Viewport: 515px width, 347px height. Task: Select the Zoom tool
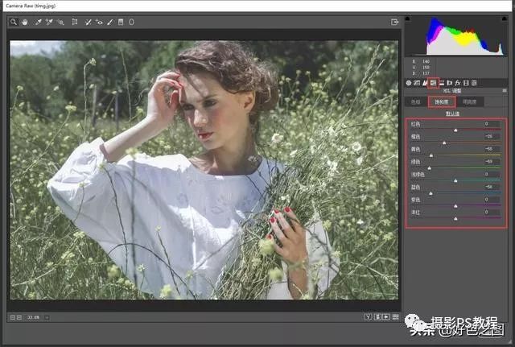pyautogui.click(x=14, y=22)
